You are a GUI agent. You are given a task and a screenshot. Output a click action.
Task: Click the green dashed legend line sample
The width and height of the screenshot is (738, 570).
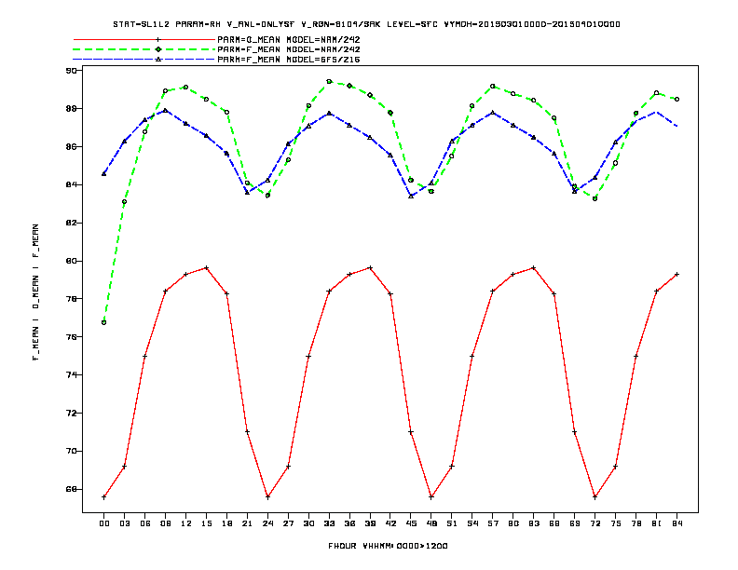(x=144, y=49)
